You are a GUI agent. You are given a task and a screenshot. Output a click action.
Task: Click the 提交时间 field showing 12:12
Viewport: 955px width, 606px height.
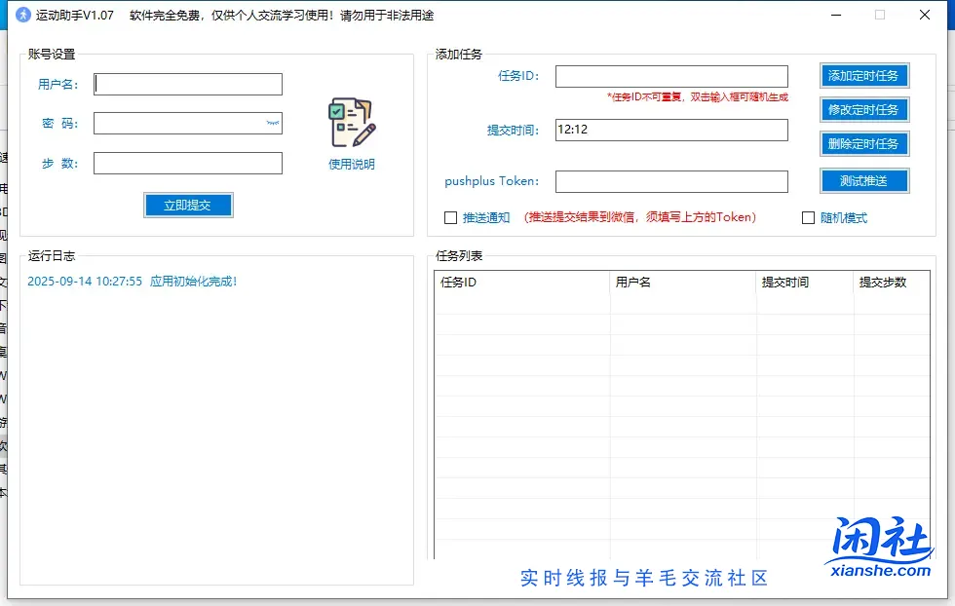click(670, 130)
